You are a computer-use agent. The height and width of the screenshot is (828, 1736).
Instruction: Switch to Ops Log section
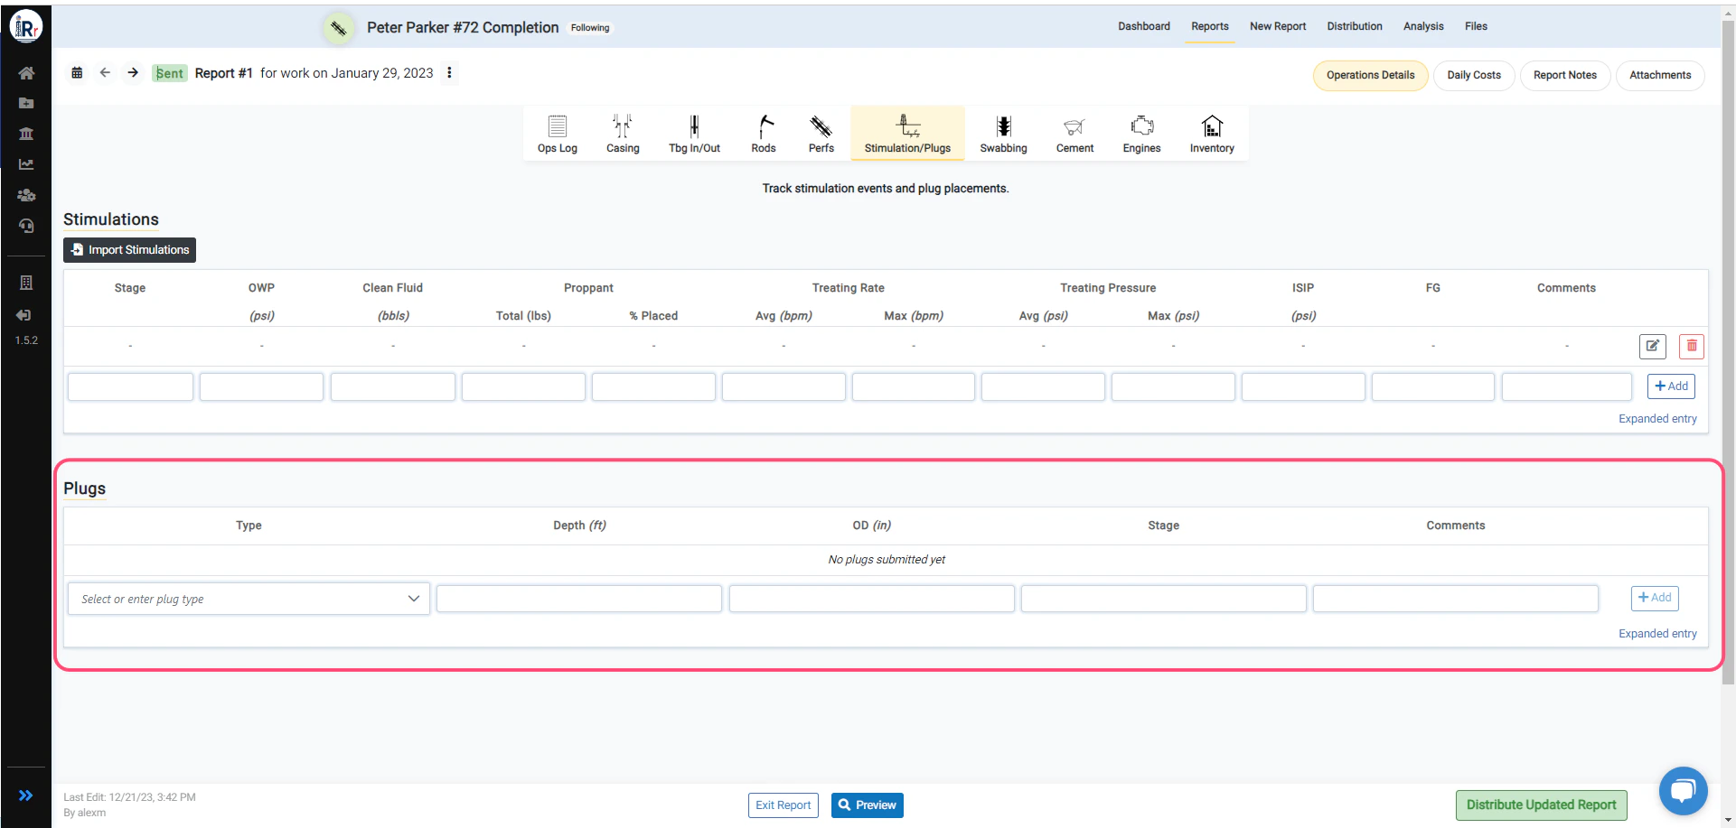point(557,134)
